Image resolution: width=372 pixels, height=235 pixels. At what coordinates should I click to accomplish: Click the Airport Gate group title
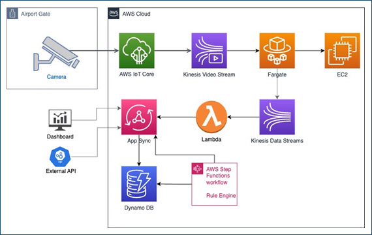pos(36,14)
